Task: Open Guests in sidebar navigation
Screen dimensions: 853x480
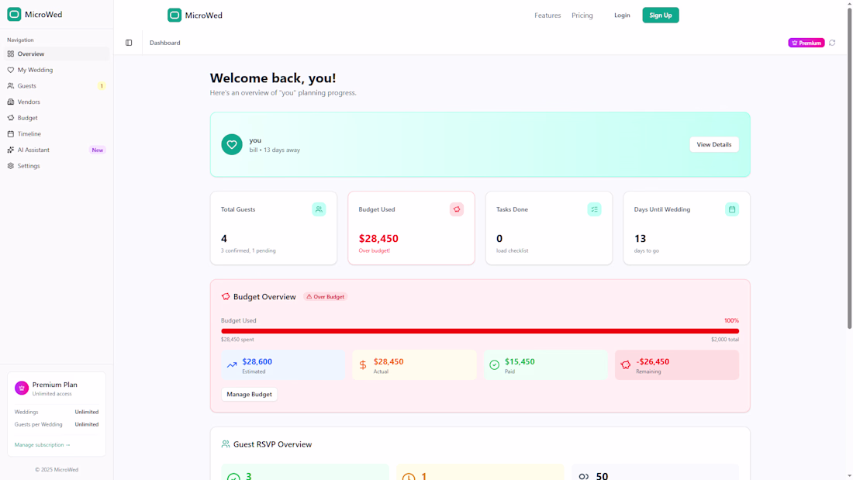Action: (57, 86)
